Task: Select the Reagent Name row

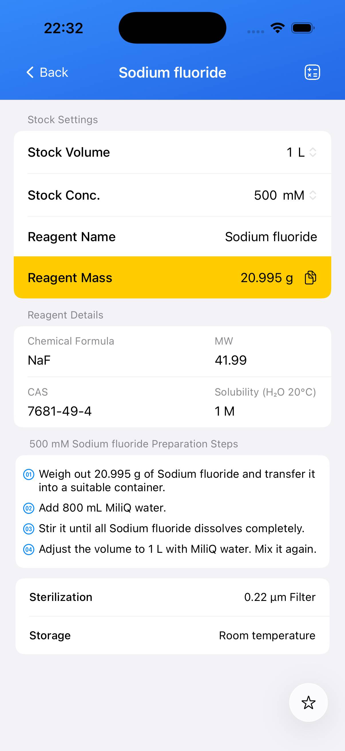Action: [172, 237]
